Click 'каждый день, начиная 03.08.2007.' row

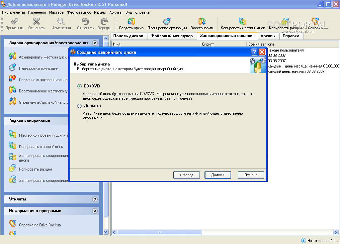pyautogui.click(x=297, y=71)
